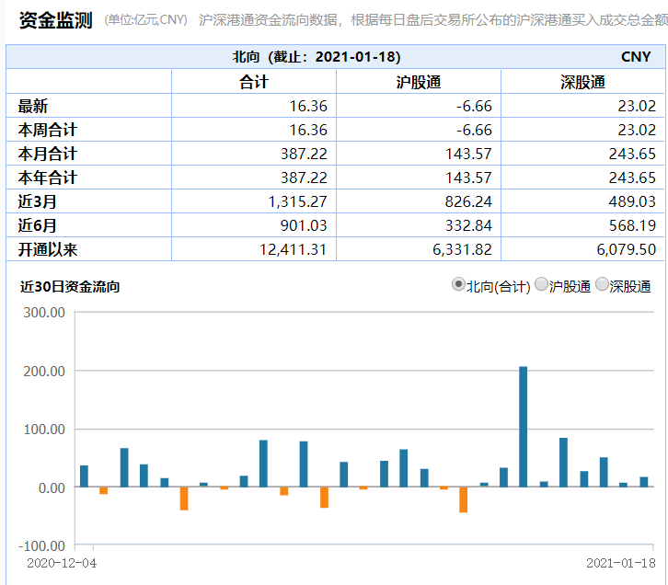Select the 深股通 radio button
The image size is (668, 585).
603,285
